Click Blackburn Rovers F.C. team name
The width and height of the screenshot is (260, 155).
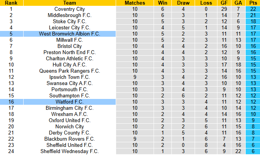click(70, 139)
